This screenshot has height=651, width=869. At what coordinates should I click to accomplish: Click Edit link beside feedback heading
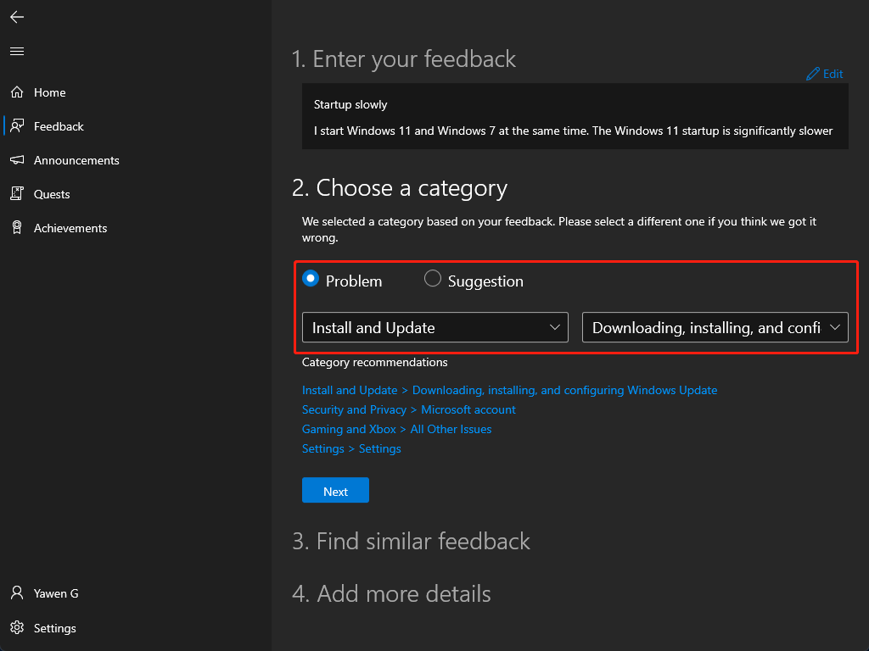[x=825, y=75]
